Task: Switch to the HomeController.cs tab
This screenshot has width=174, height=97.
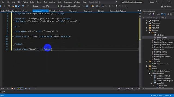Action: point(56,11)
